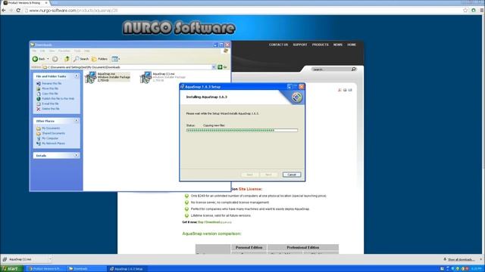The image size is (485, 272).
Task: Collapse the Other Places panel
Action: 76,121
